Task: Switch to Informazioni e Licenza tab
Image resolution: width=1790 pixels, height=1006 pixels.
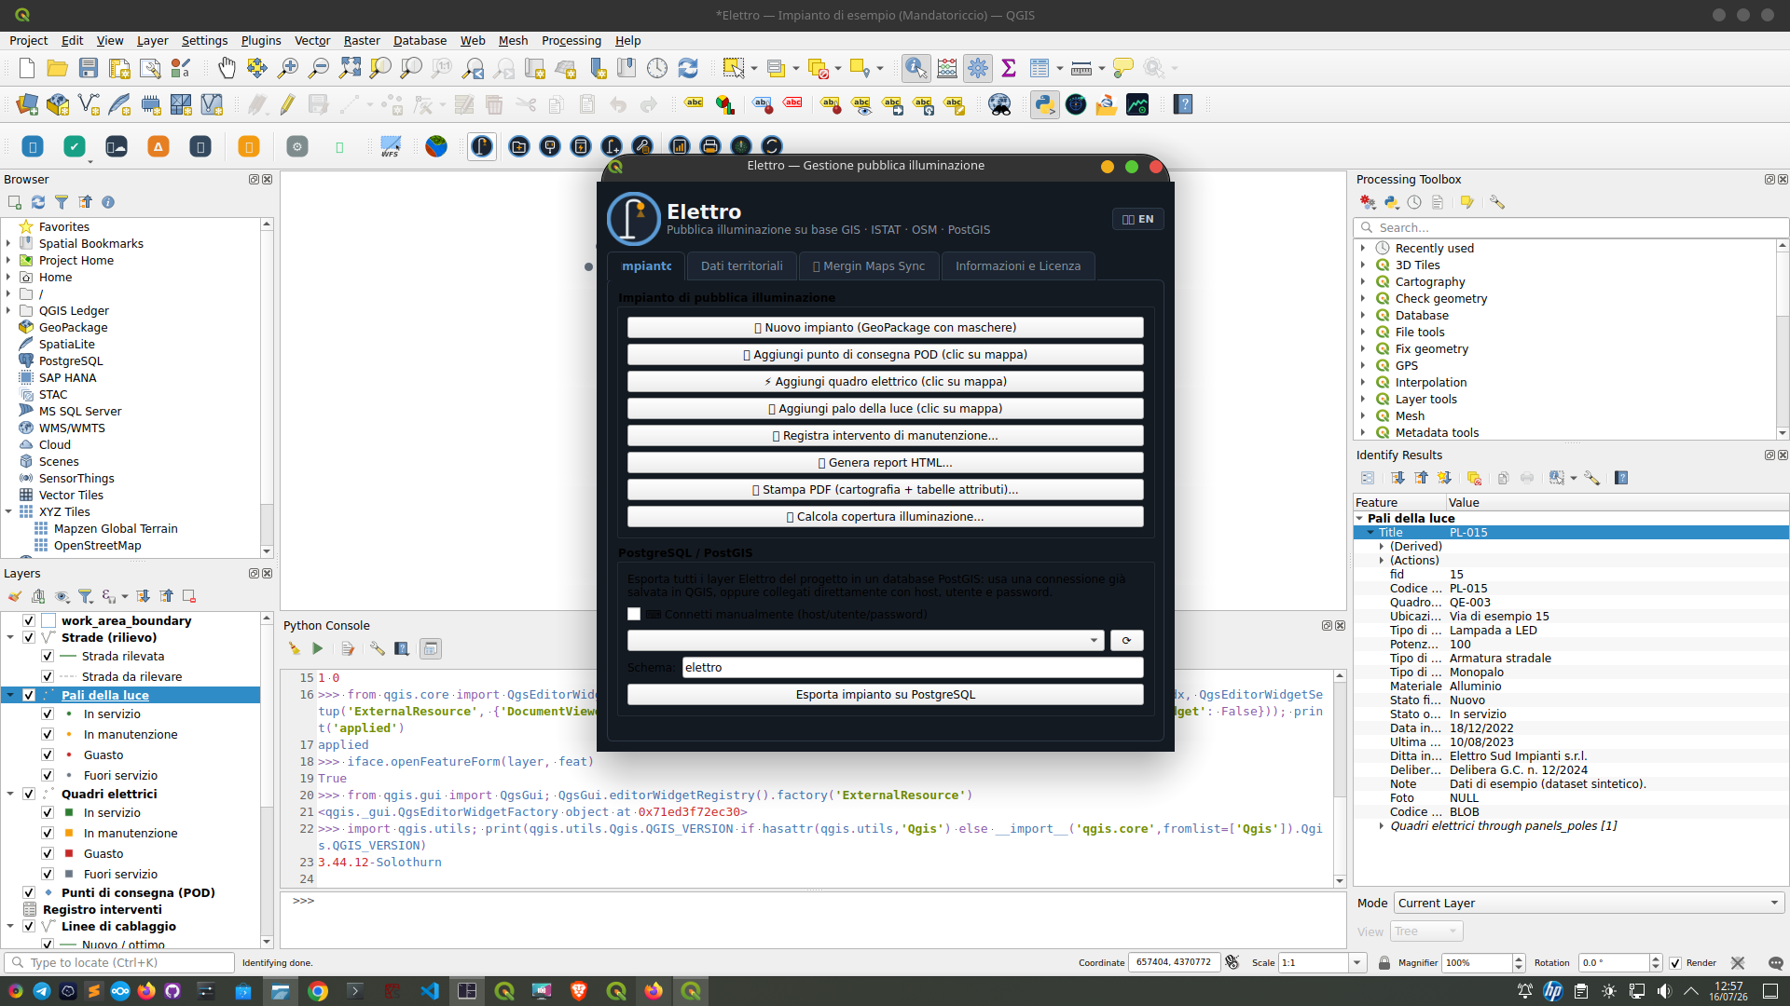Action: click(x=1018, y=266)
